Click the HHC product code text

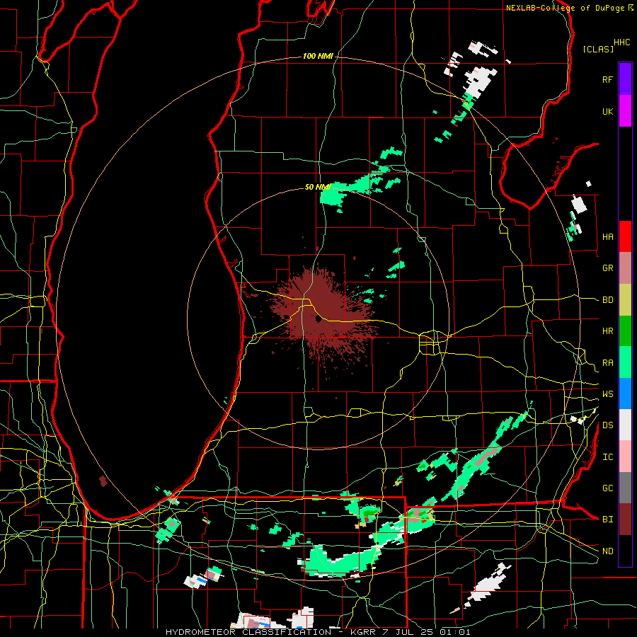coord(622,42)
